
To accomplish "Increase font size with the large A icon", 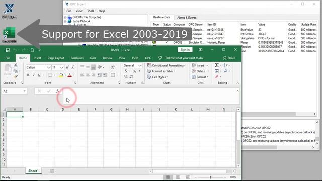I will pos(67,67).
